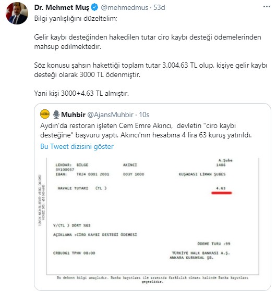Click the blue verified badge
Image resolution: width=277 pixels, height=292 pixels.
94,7
